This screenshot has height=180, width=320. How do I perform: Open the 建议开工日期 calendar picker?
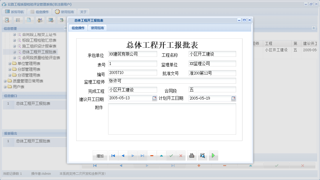[154, 98]
